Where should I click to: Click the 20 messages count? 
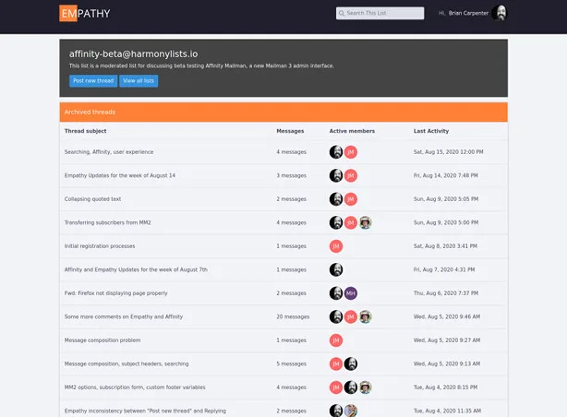(x=293, y=316)
